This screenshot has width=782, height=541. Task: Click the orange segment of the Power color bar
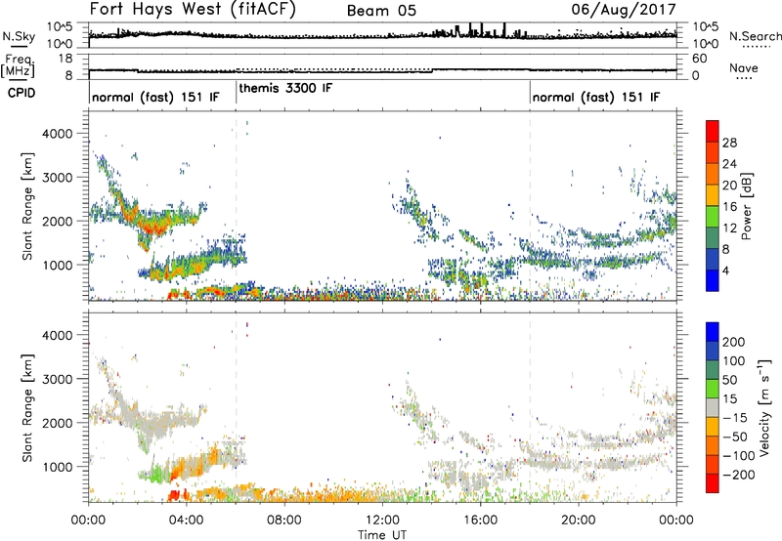point(713,173)
